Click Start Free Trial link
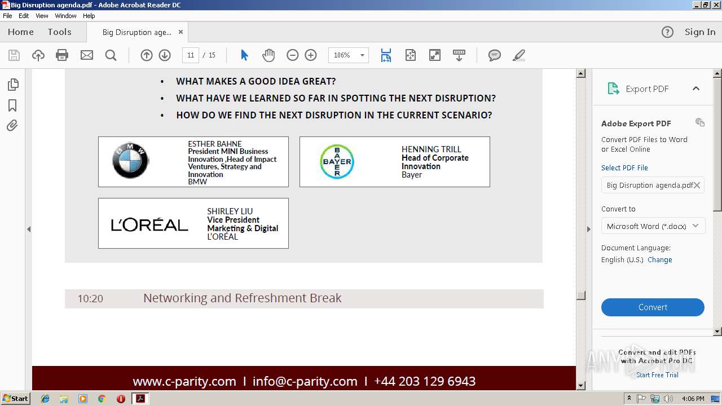This screenshot has height=406, width=722. (x=657, y=374)
